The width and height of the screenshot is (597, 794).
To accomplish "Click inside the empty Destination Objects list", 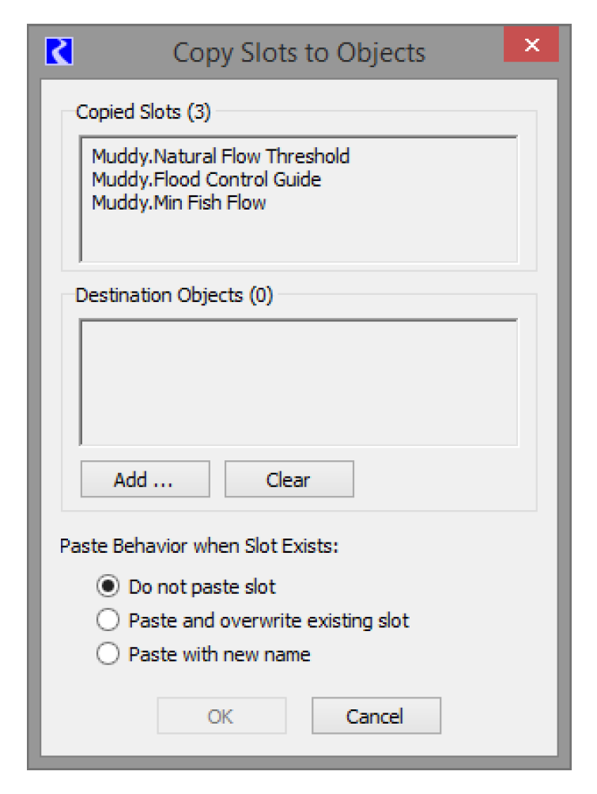I will coord(298,383).
